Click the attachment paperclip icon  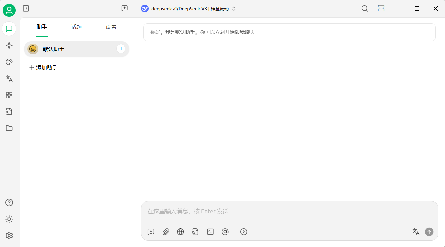tap(166, 232)
